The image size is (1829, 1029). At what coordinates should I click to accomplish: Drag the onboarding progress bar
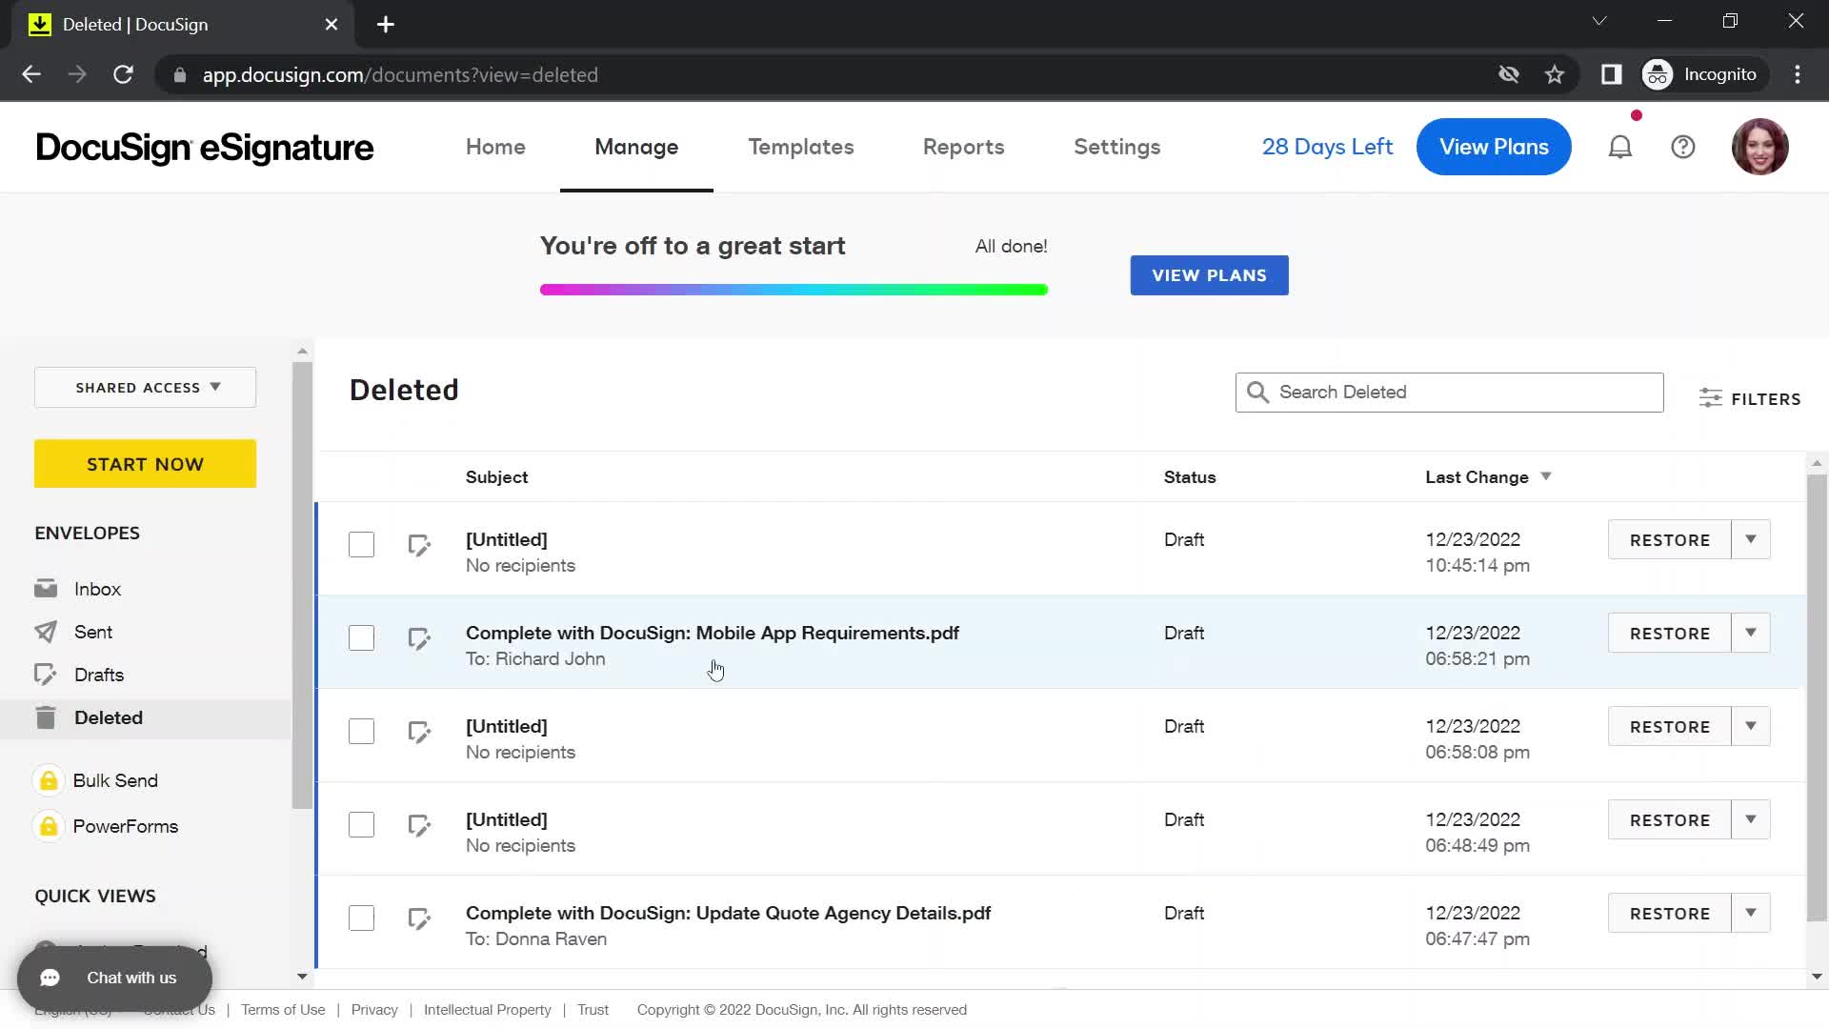[x=794, y=291]
